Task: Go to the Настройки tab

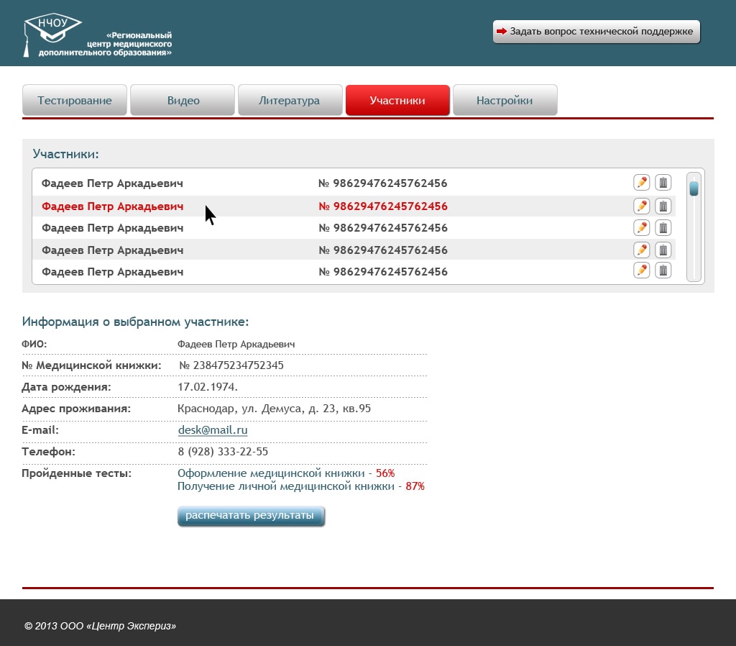Action: pos(505,100)
